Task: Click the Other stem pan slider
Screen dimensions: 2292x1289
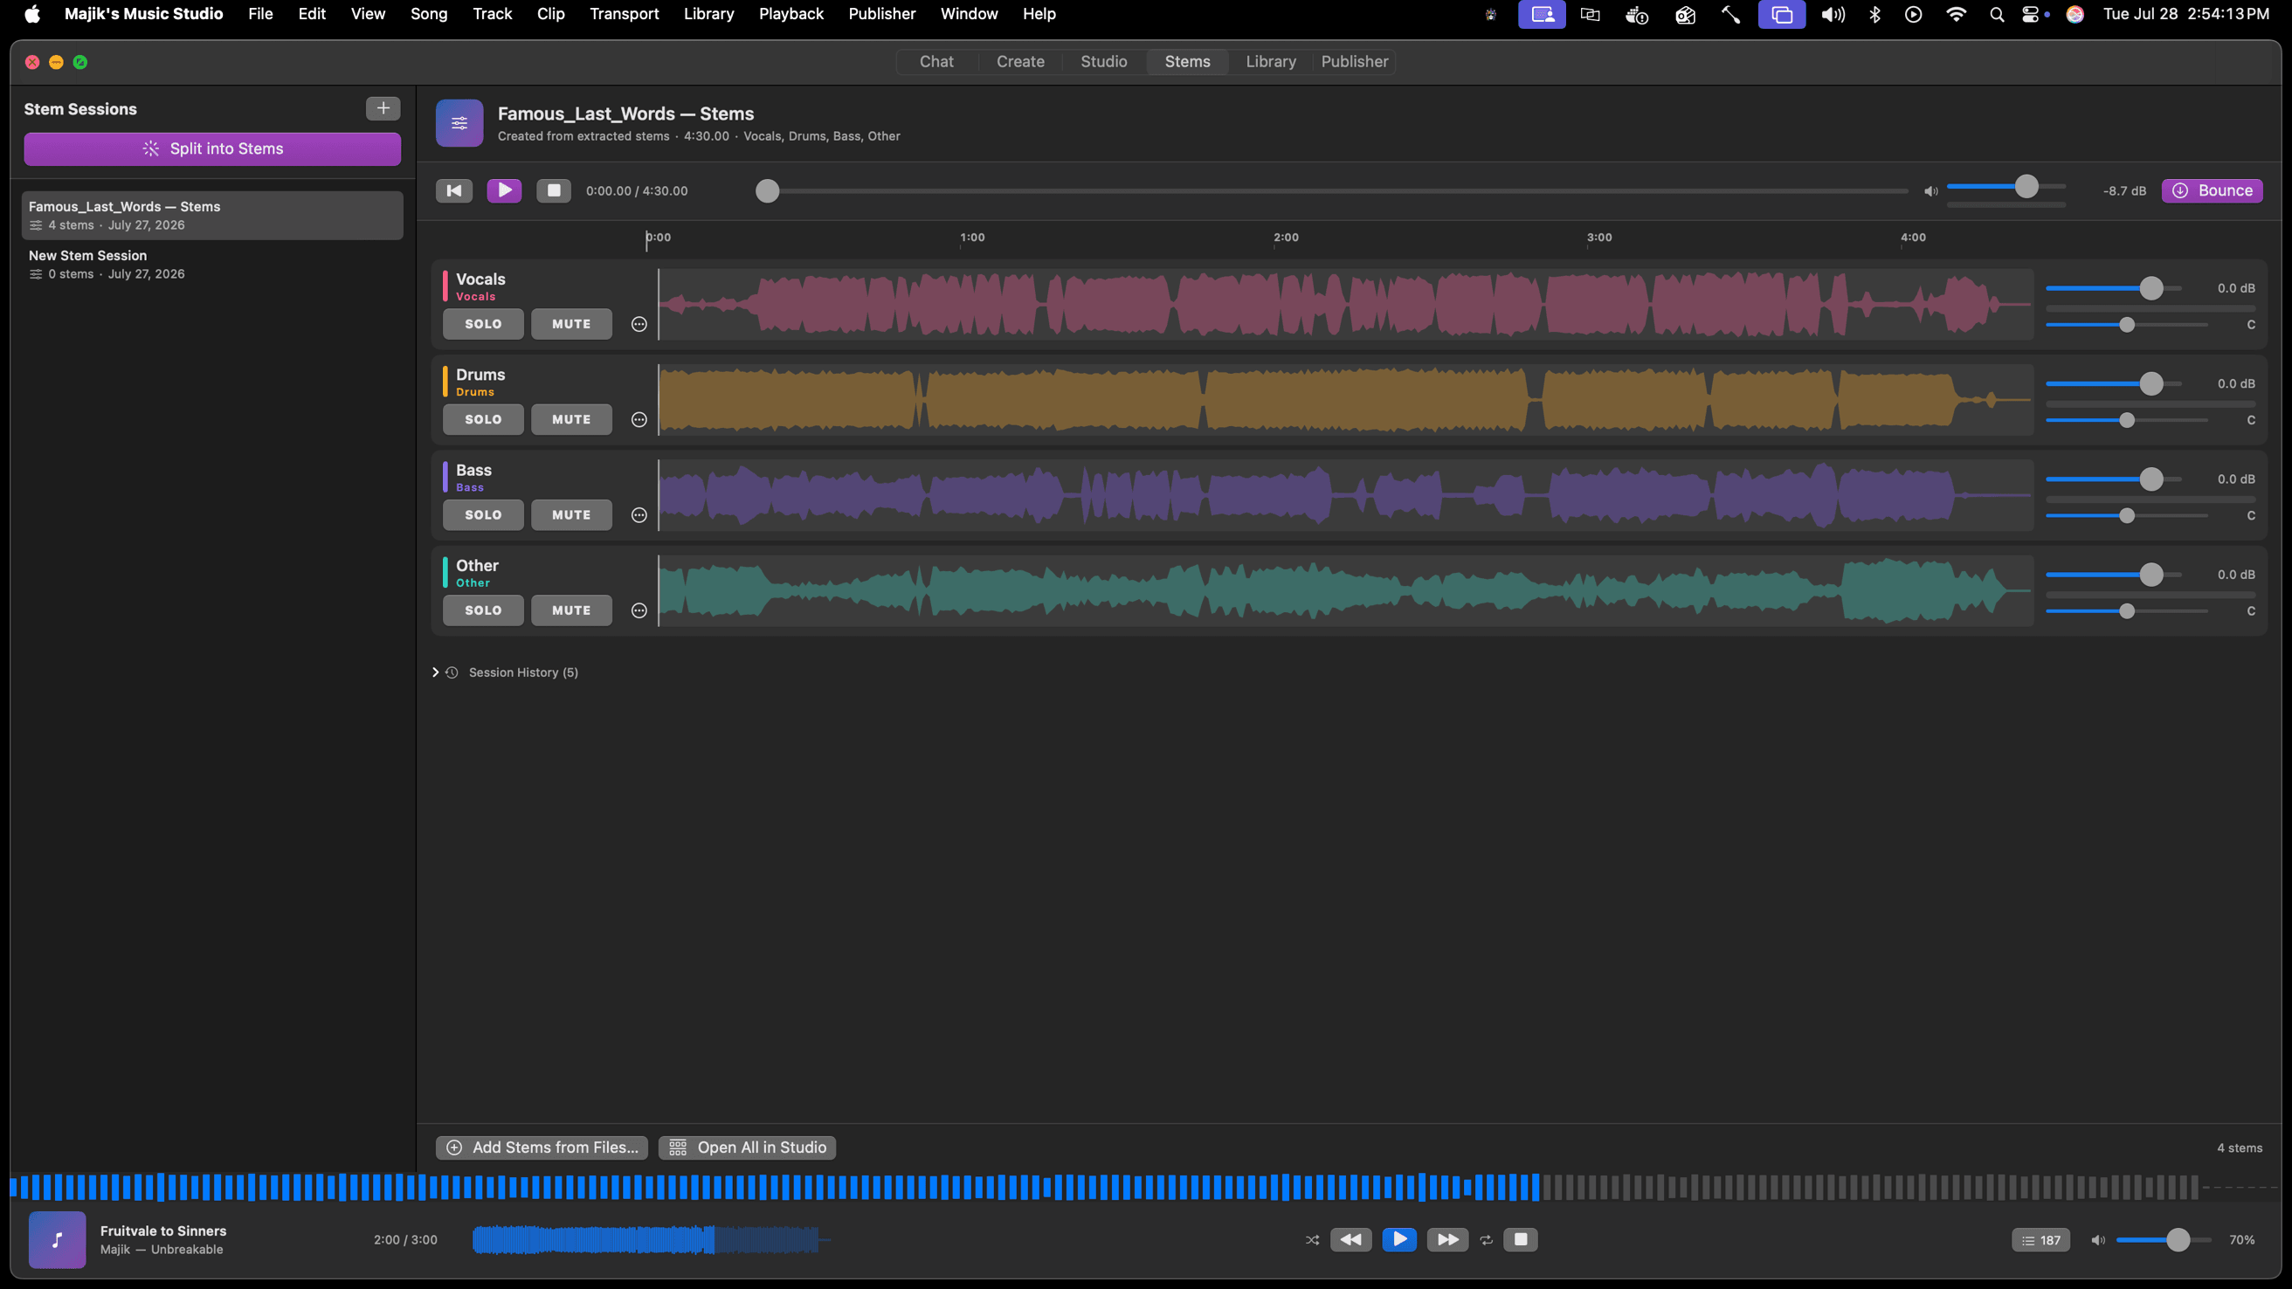Action: [x=2127, y=611]
